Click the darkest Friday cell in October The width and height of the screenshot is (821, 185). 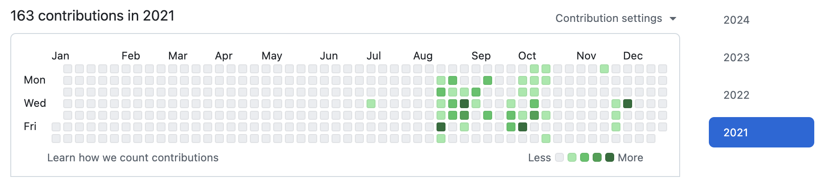[x=523, y=127]
